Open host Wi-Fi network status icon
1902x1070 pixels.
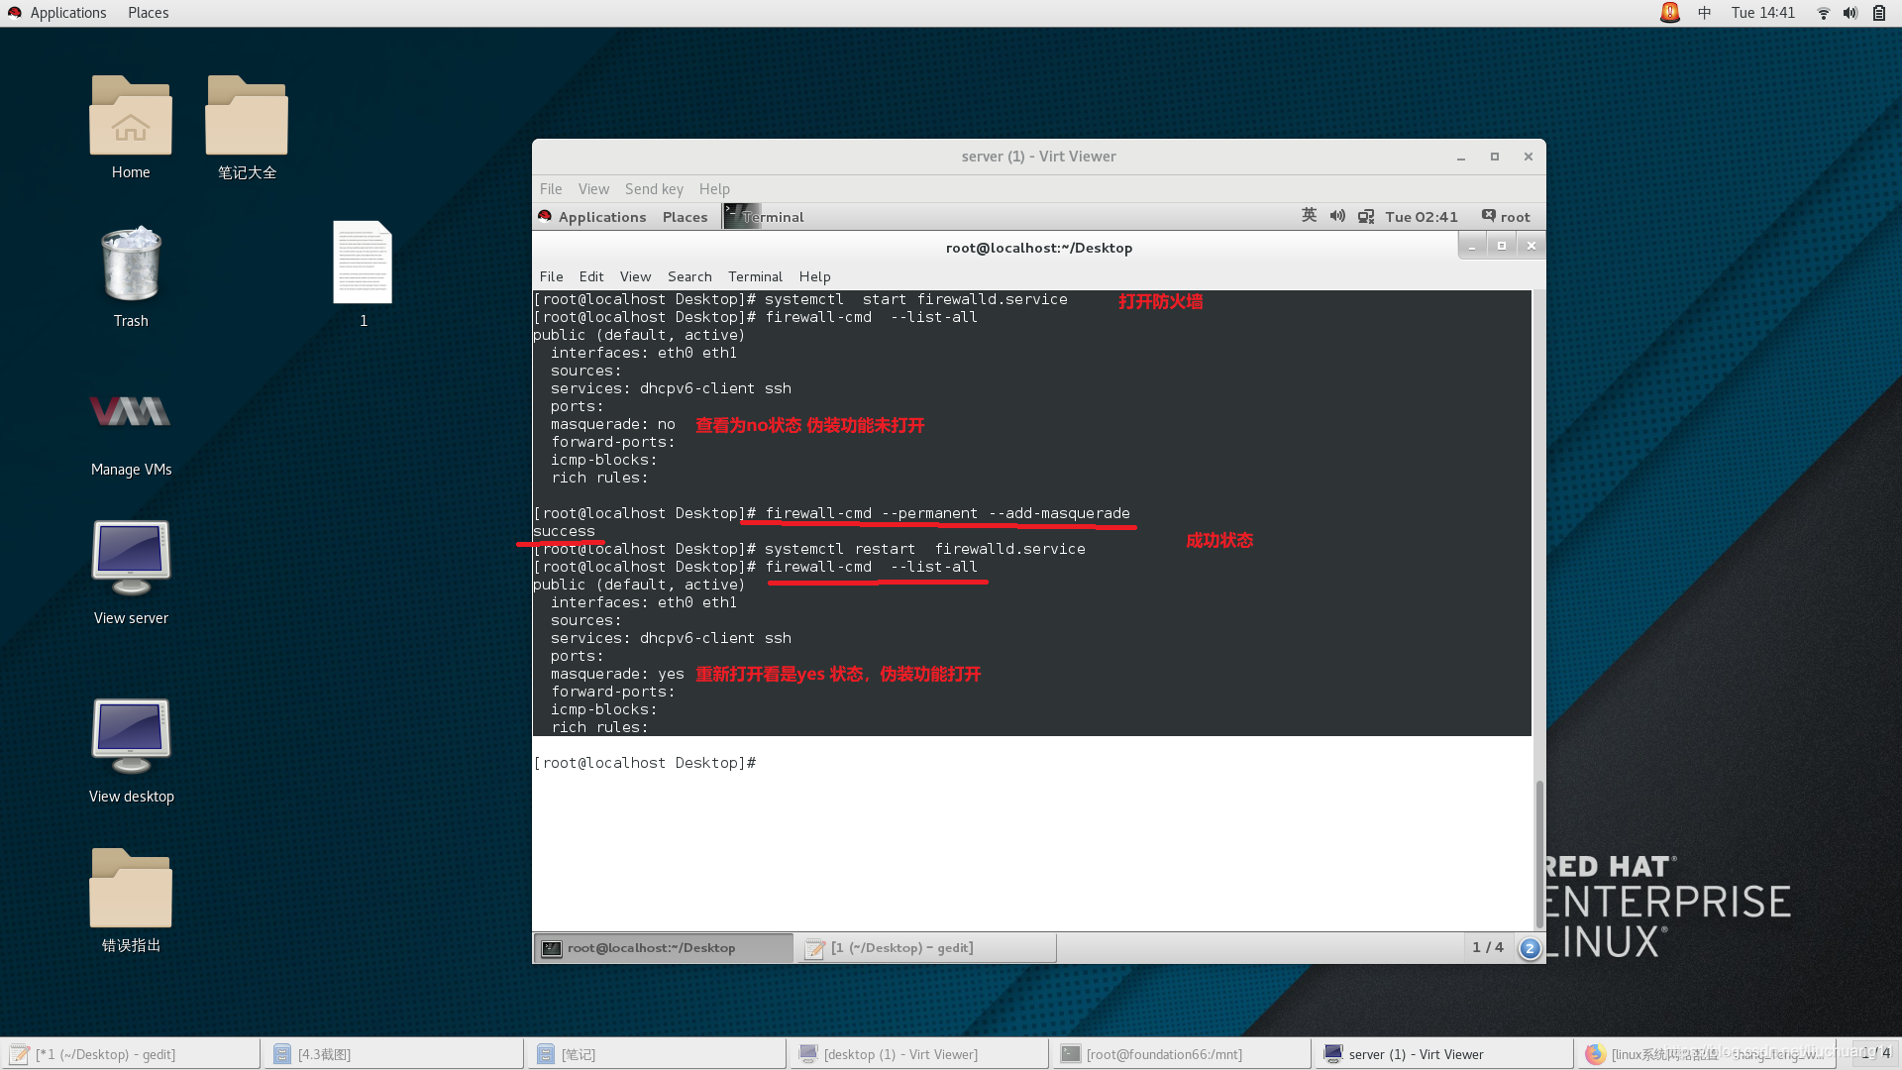1823,13
